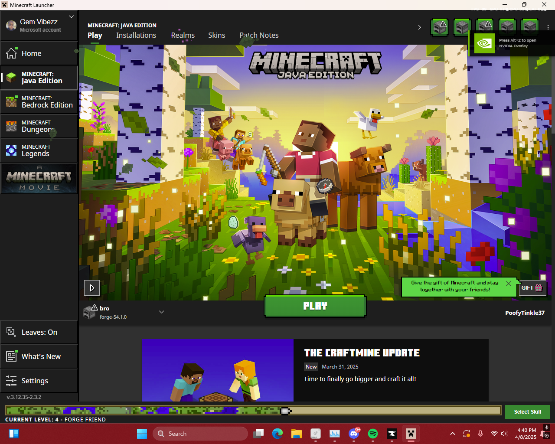Open CurseForge anvil app from taskbar
The image size is (555, 444).
click(x=392, y=434)
